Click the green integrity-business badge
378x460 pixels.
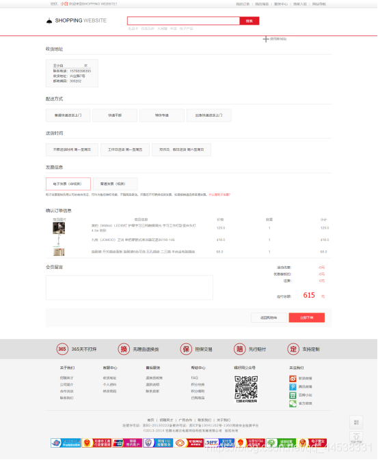click(281, 443)
